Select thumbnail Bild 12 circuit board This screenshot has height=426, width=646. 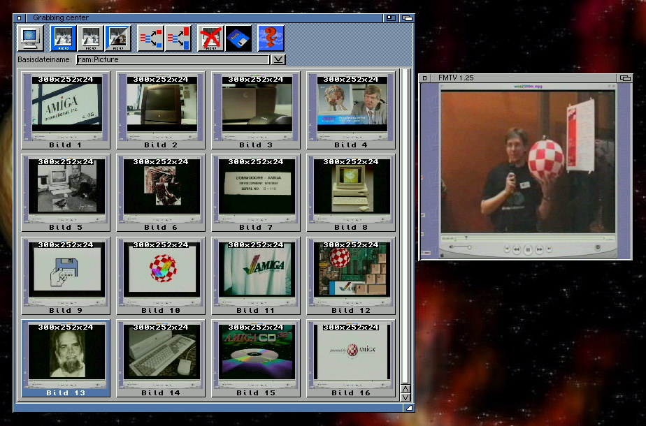(351, 275)
